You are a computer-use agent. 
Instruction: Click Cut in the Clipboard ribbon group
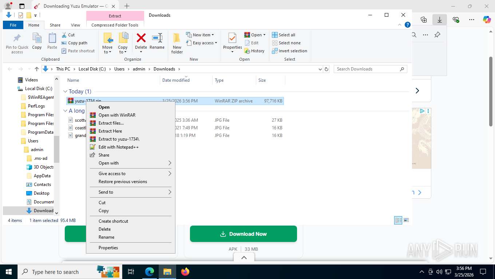[x=68, y=35]
